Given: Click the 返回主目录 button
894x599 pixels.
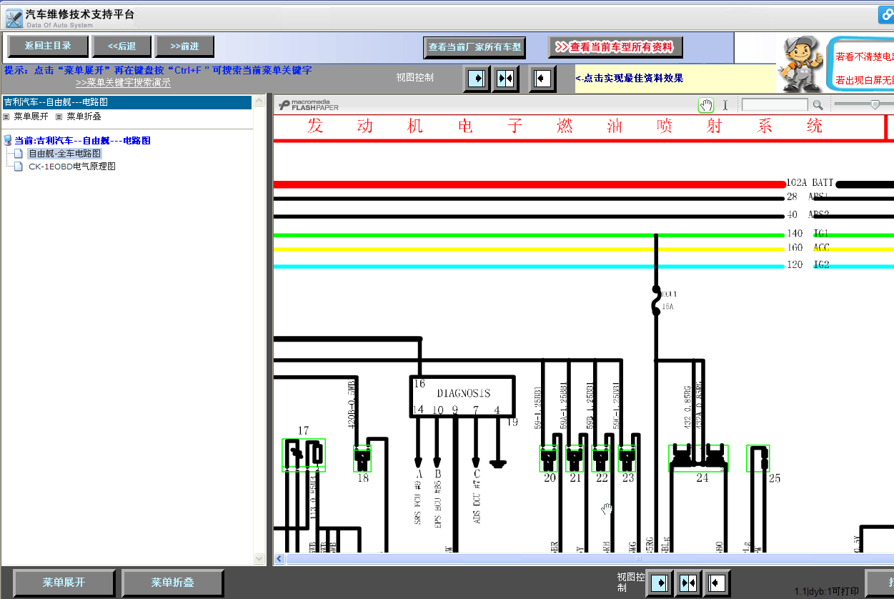Looking at the screenshot, I should pos(48,46).
